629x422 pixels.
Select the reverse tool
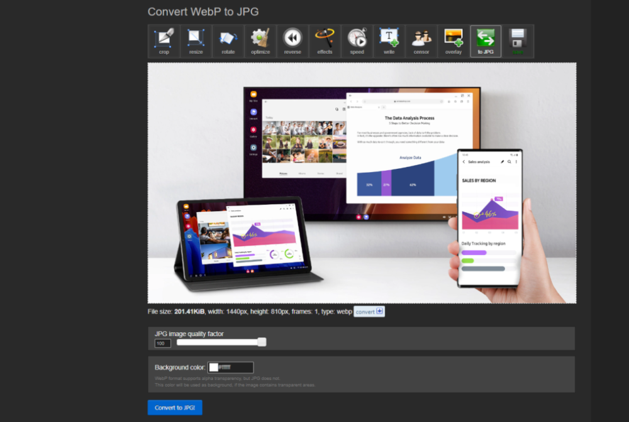click(292, 41)
